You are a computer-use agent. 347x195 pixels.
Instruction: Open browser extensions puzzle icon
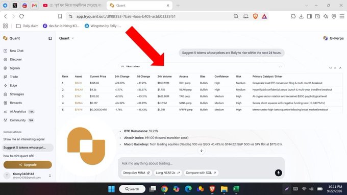pos(293,16)
